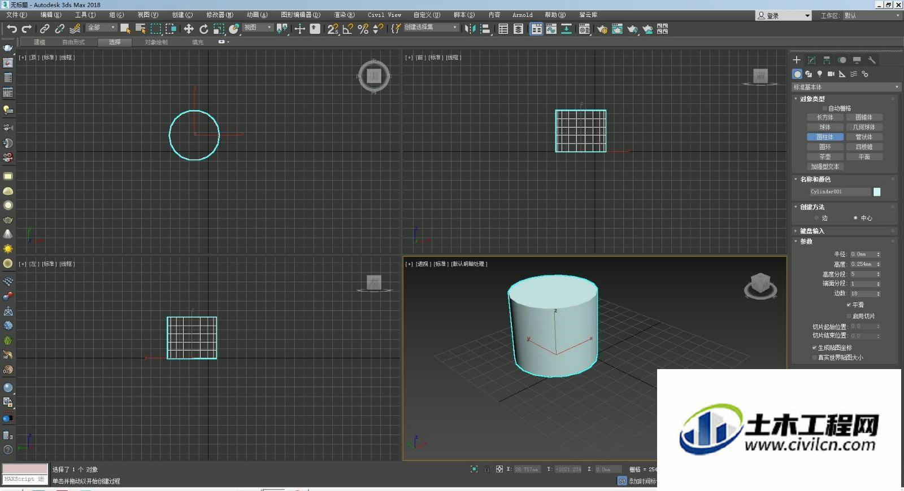Click the 管状体 object button
This screenshot has height=491, width=904.
864,137
